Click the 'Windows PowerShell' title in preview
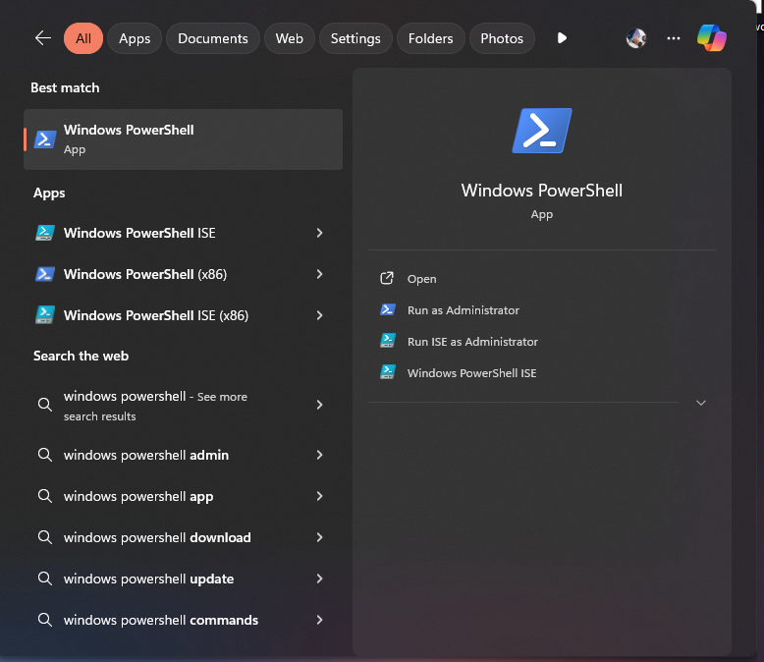Screen dimensions: 764x662 click(542, 191)
